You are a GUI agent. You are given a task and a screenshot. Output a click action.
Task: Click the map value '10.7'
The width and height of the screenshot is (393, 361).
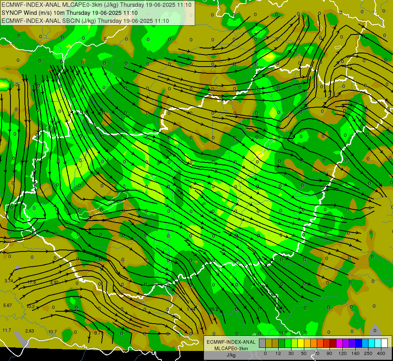(x=52, y=332)
